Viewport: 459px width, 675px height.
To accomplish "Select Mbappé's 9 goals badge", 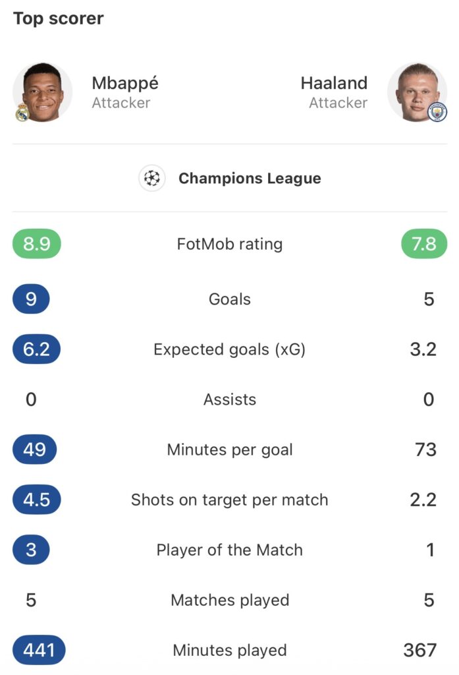I will [31, 299].
